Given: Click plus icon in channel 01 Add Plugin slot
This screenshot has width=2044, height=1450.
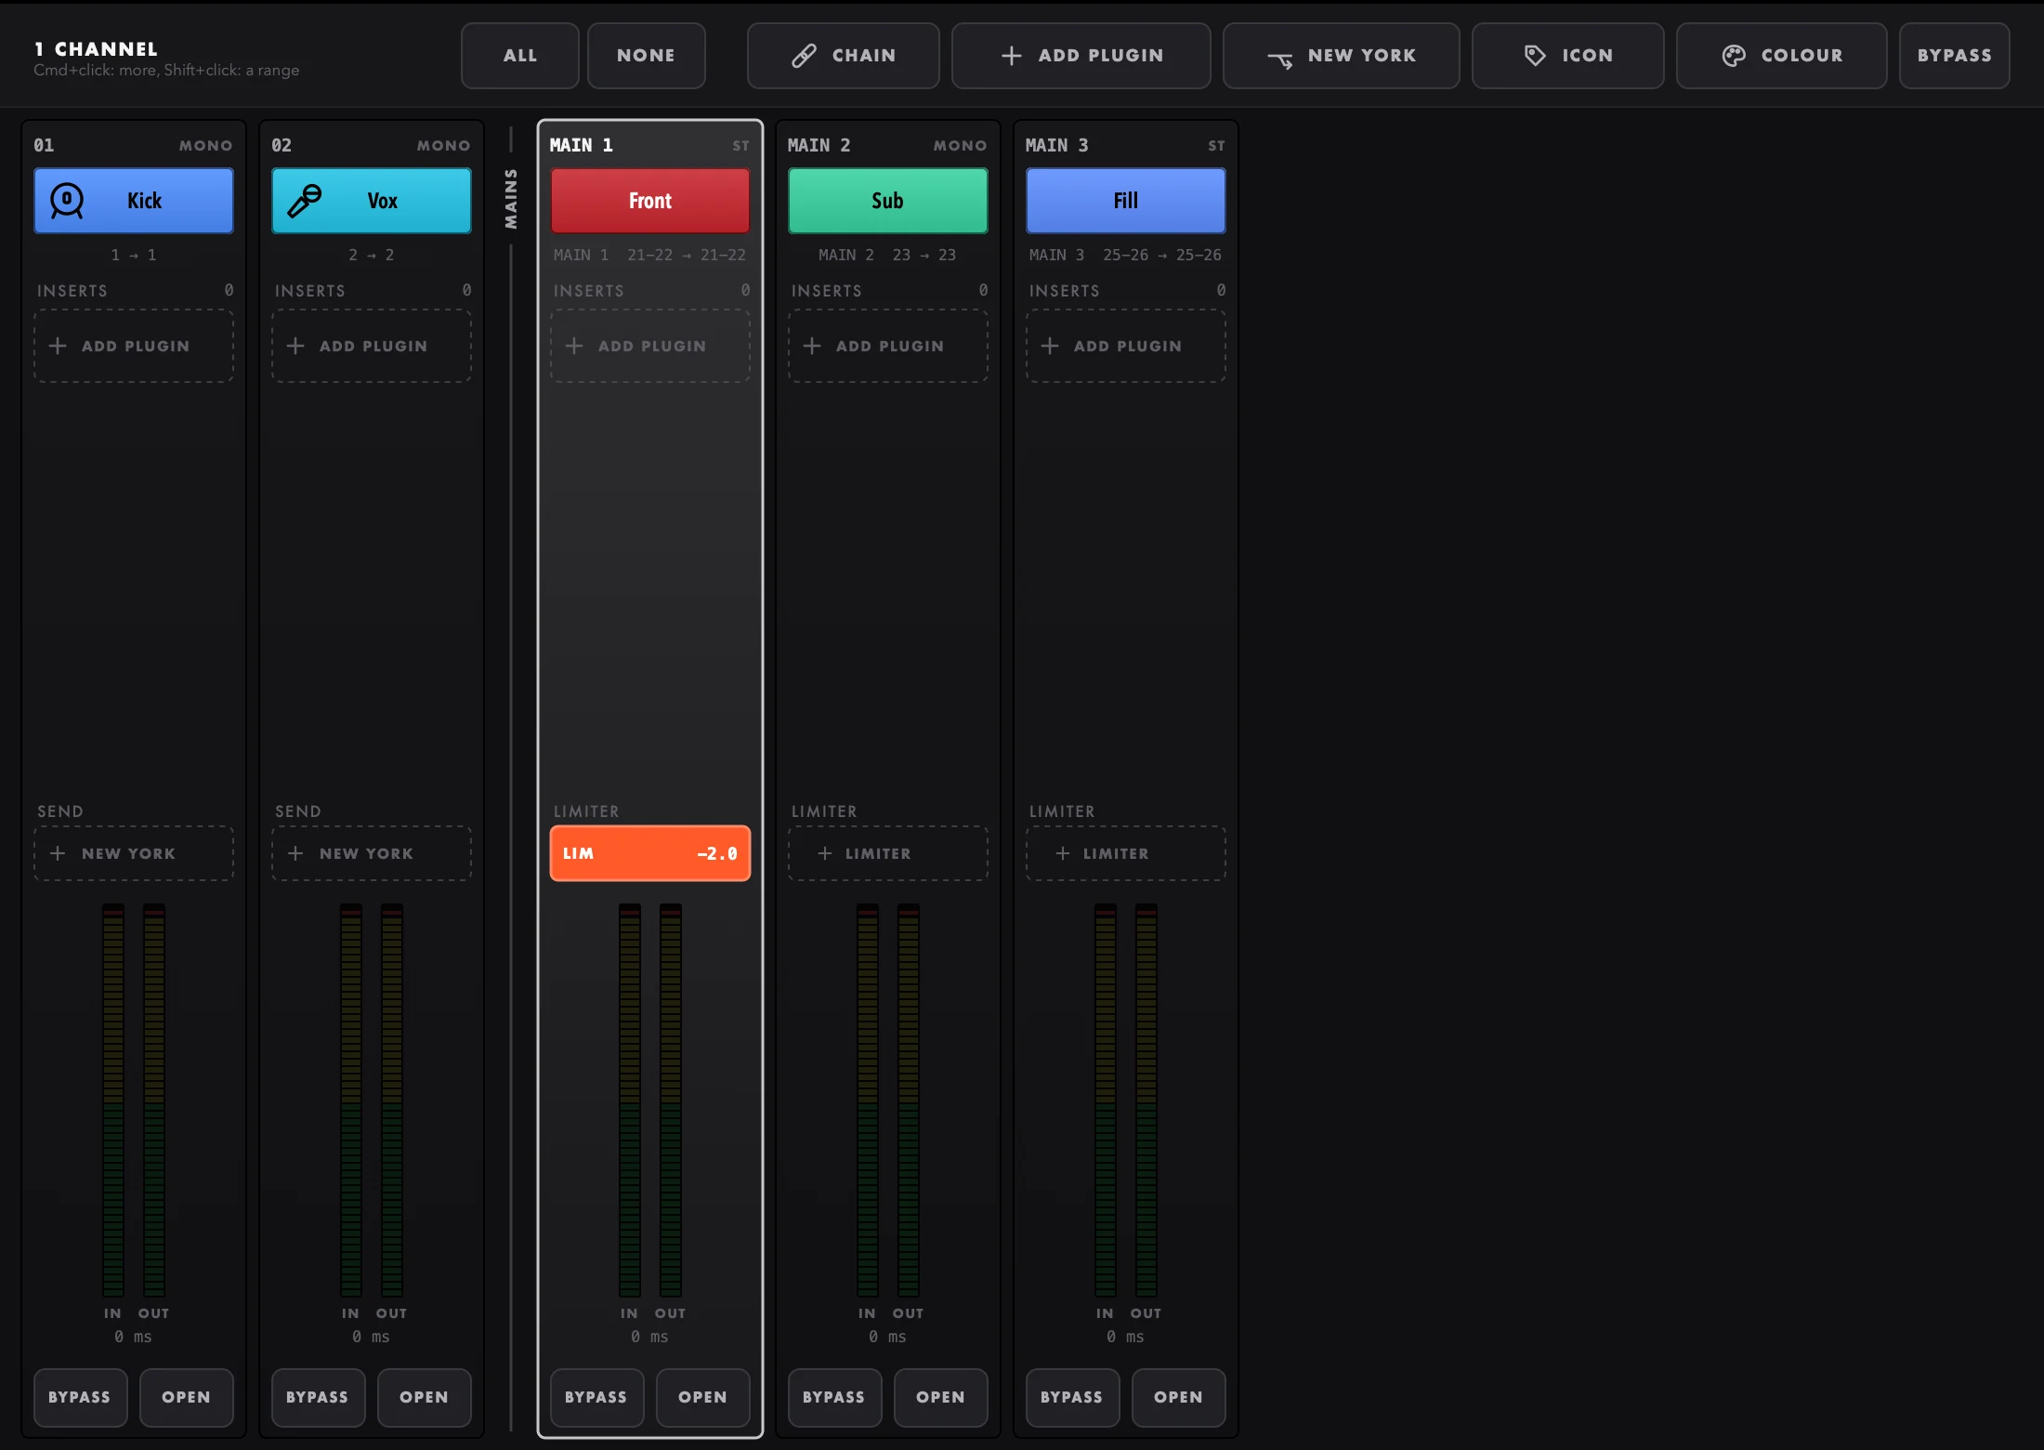Looking at the screenshot, I should pyautogui.click(x=58, y=346).
